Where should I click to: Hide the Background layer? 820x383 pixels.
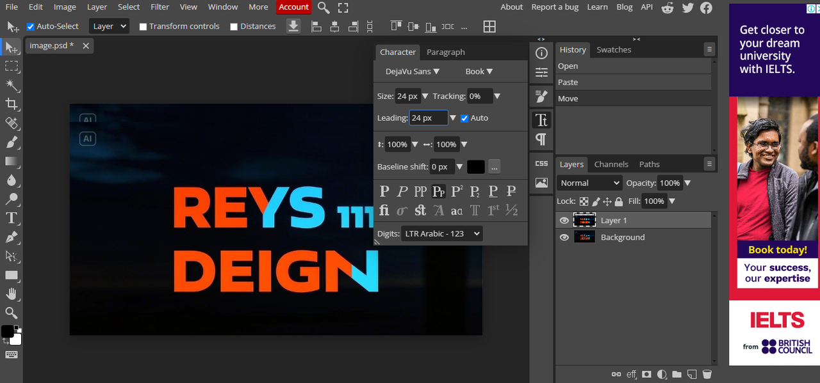click(564, 237)
